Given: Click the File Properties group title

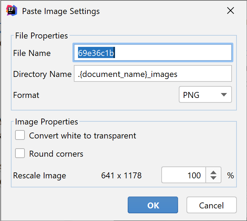Looking at the screenshot, I should (x=41, y=36).
